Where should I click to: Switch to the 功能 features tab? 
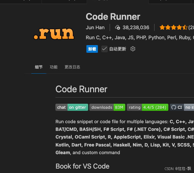click(x=54, y=67)
